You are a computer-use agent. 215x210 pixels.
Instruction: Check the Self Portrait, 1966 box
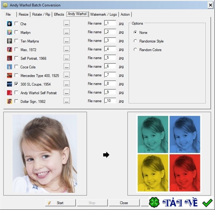pos(16,58)
